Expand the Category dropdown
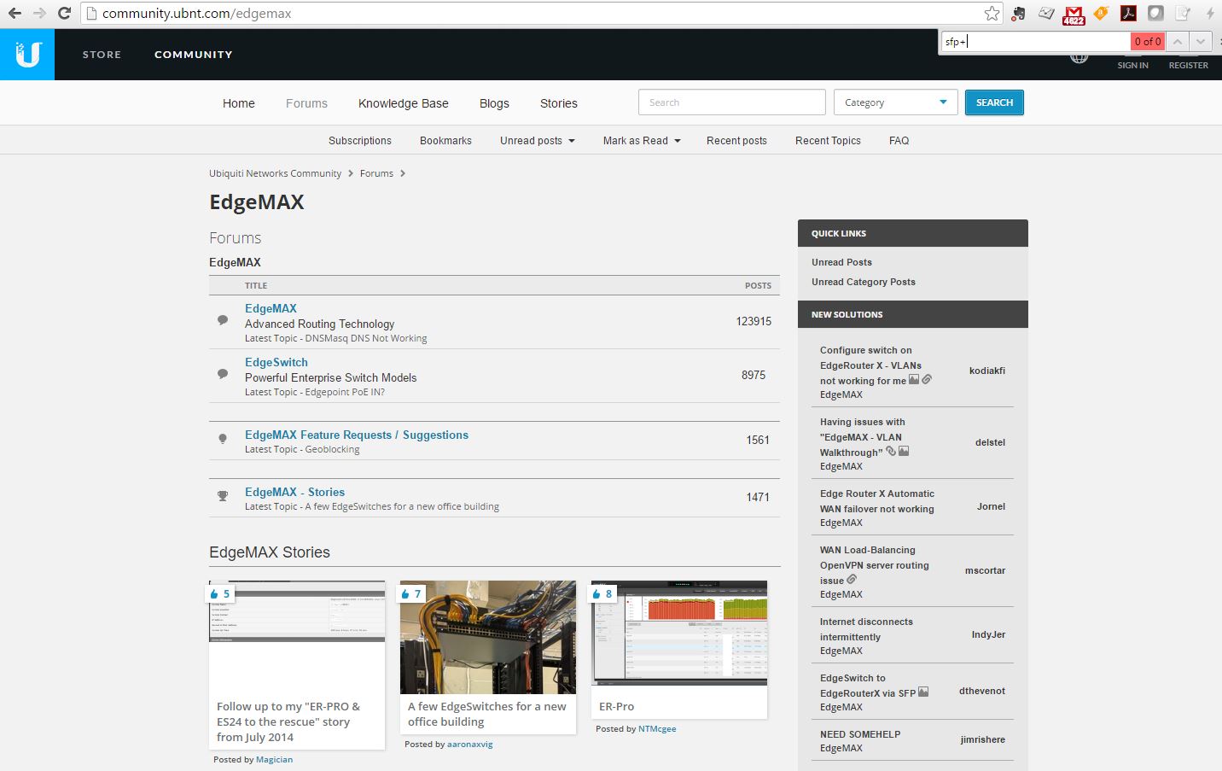 (895, 102)
